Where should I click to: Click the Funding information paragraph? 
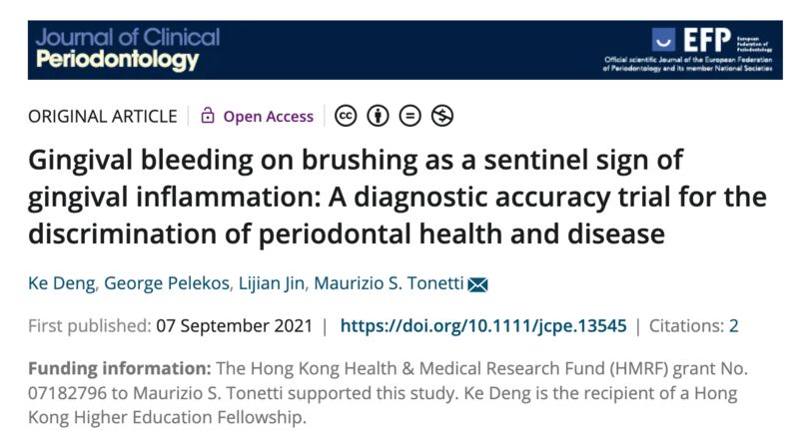tap(388, 392)
